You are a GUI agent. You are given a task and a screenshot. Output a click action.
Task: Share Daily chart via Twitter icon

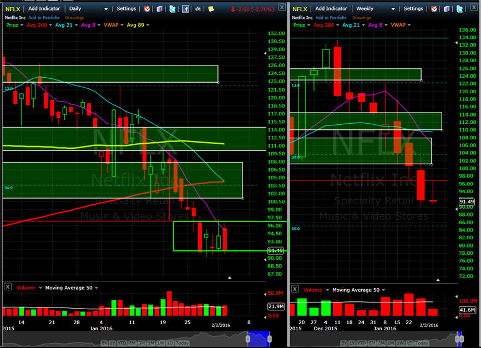[173, 9]
